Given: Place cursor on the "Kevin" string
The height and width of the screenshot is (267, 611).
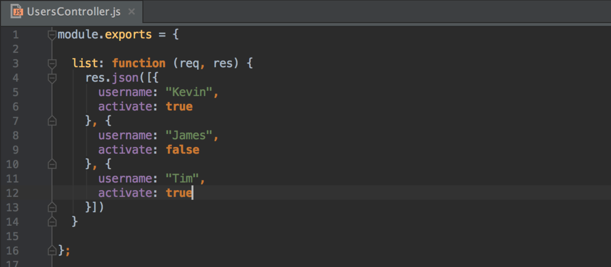Looking at the screenshot, I should click(189, 92).
